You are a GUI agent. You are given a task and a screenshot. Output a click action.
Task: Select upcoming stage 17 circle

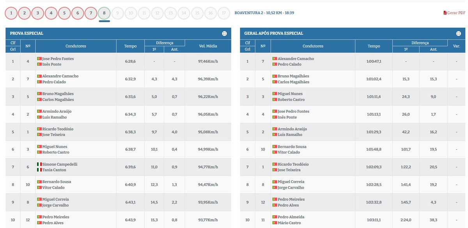[224, 13]
